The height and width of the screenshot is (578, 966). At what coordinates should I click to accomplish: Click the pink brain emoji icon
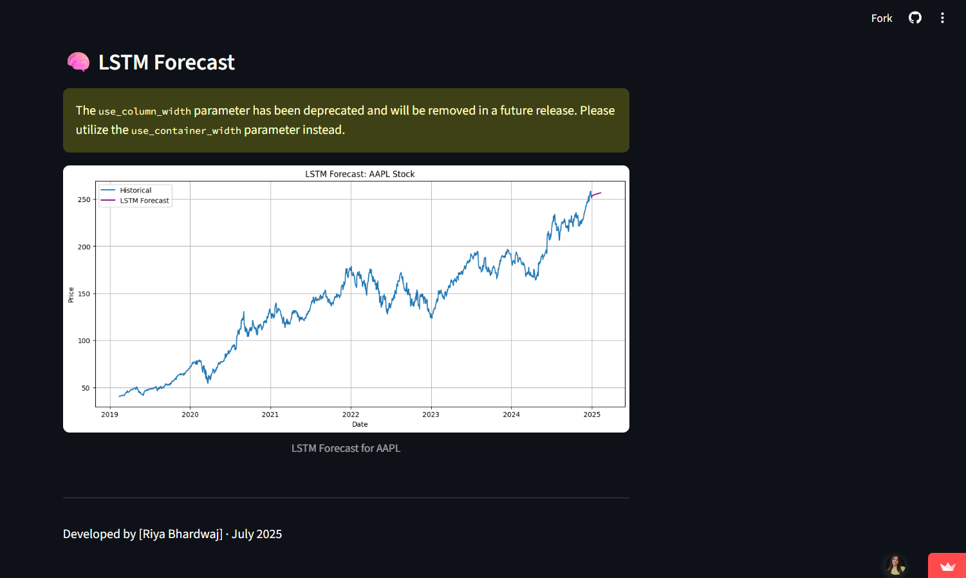tap(79, 62)
